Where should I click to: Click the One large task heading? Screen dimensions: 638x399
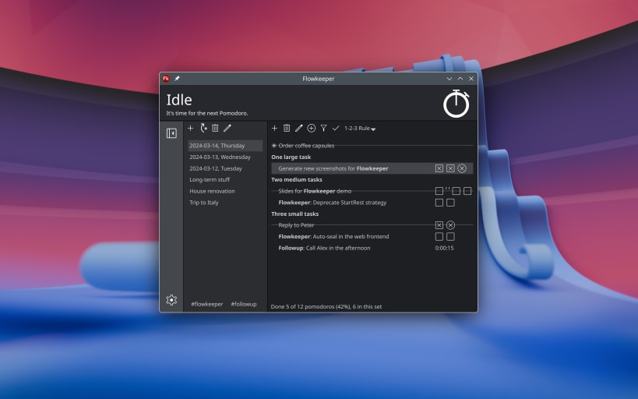(x=291, y=157)
